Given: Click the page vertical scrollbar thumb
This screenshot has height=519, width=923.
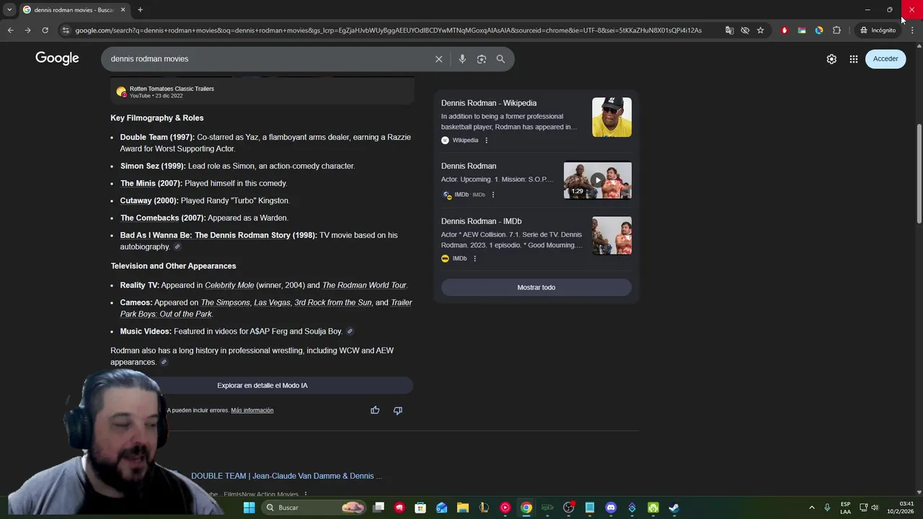Looking at the screenshot, I should point(919,173).
